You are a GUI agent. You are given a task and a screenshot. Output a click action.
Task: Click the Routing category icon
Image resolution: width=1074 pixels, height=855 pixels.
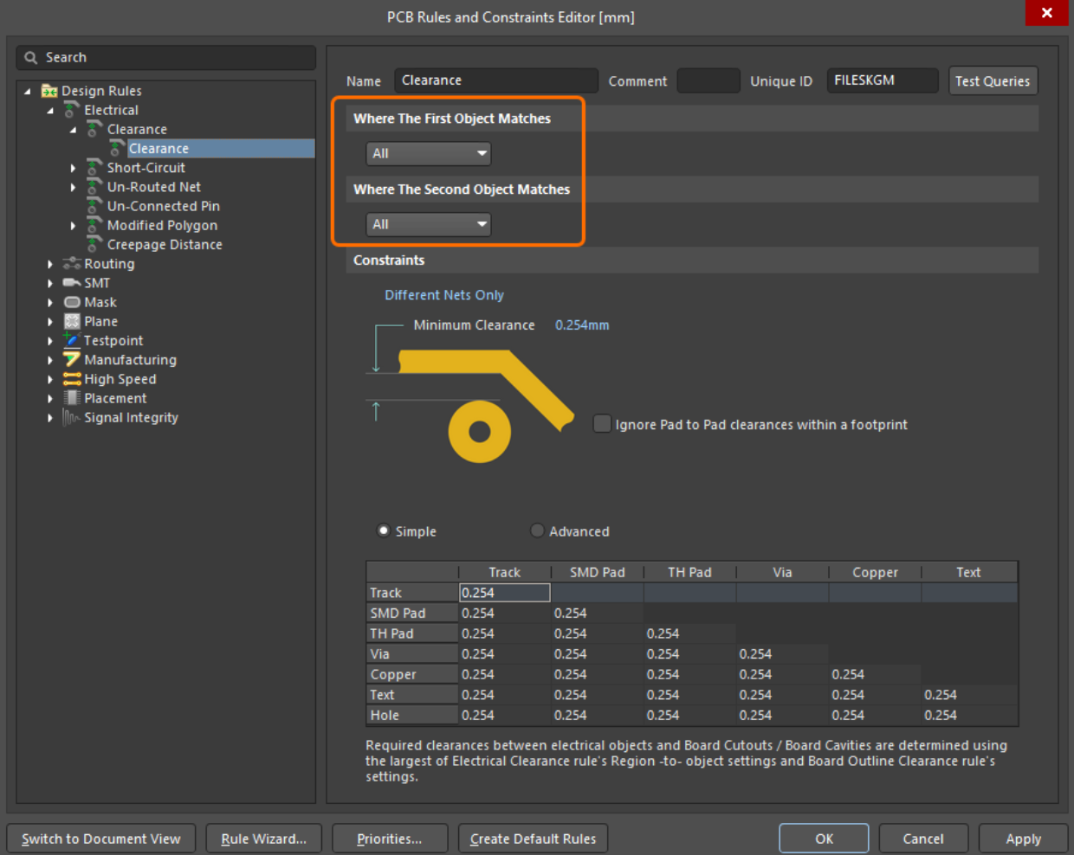click(x=72, y=264)
